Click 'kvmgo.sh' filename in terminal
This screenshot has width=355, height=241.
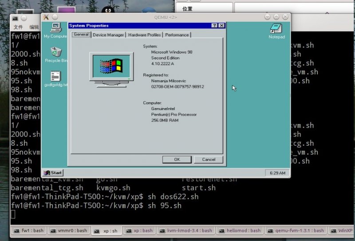coord(113,188)
